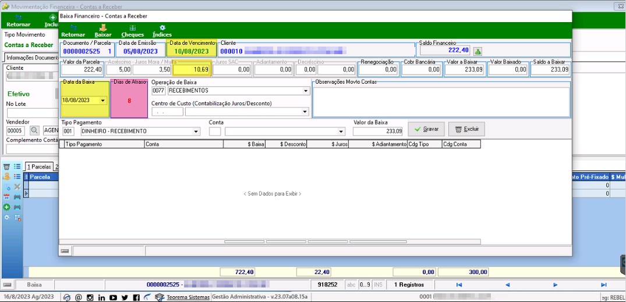Screen dimensions: 626x302
Task: Click the highlighted Juros Mora field 10,69
Action: click(x=191, y=69)
